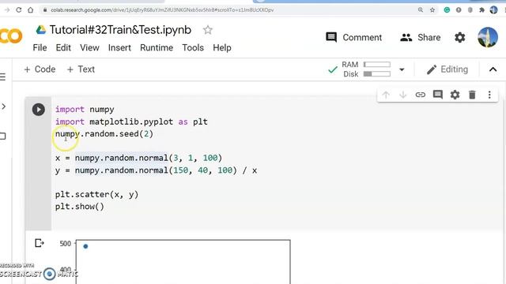
Task: Clear cell output icon
Action: (39, 243)
